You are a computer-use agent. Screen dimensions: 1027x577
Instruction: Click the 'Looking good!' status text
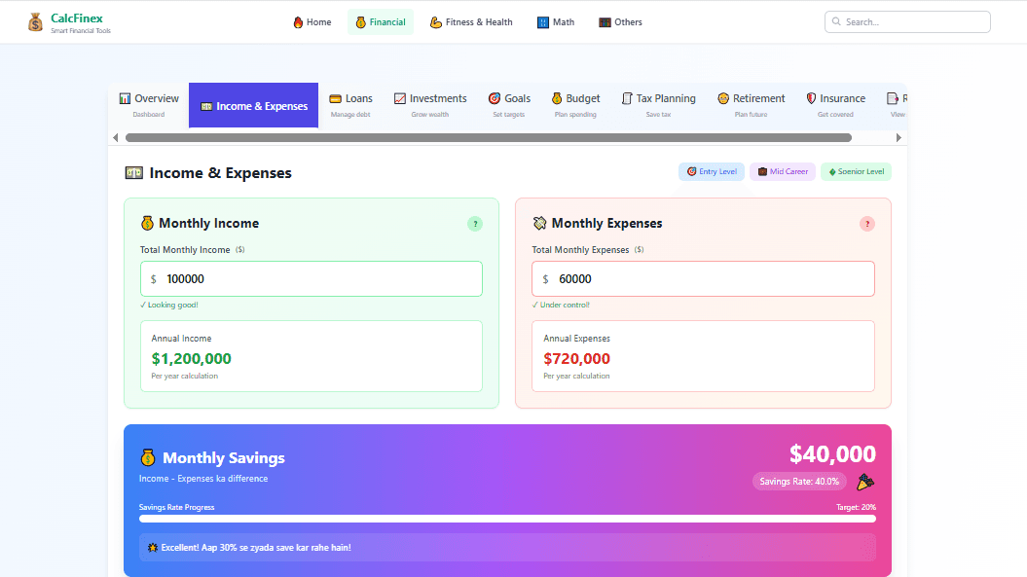point(169,305)
